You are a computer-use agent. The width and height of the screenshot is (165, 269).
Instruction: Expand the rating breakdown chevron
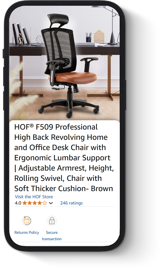coord(51,203)
